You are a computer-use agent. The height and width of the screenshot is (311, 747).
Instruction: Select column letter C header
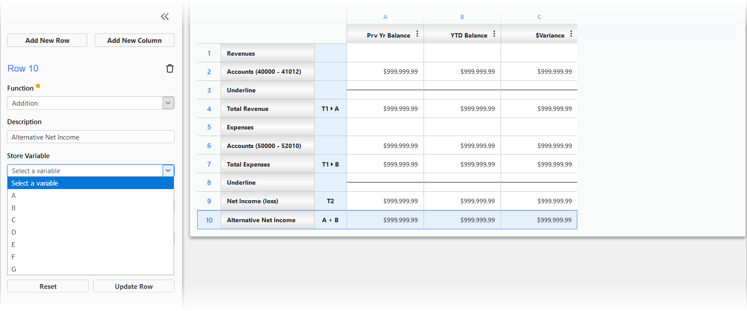pos(539,17)
